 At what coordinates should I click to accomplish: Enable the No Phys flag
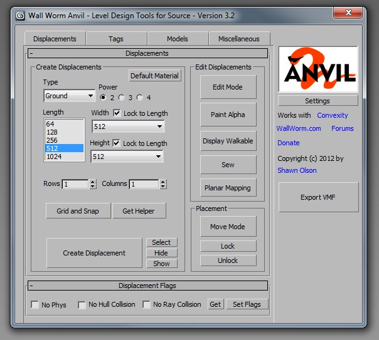[35, 304]
